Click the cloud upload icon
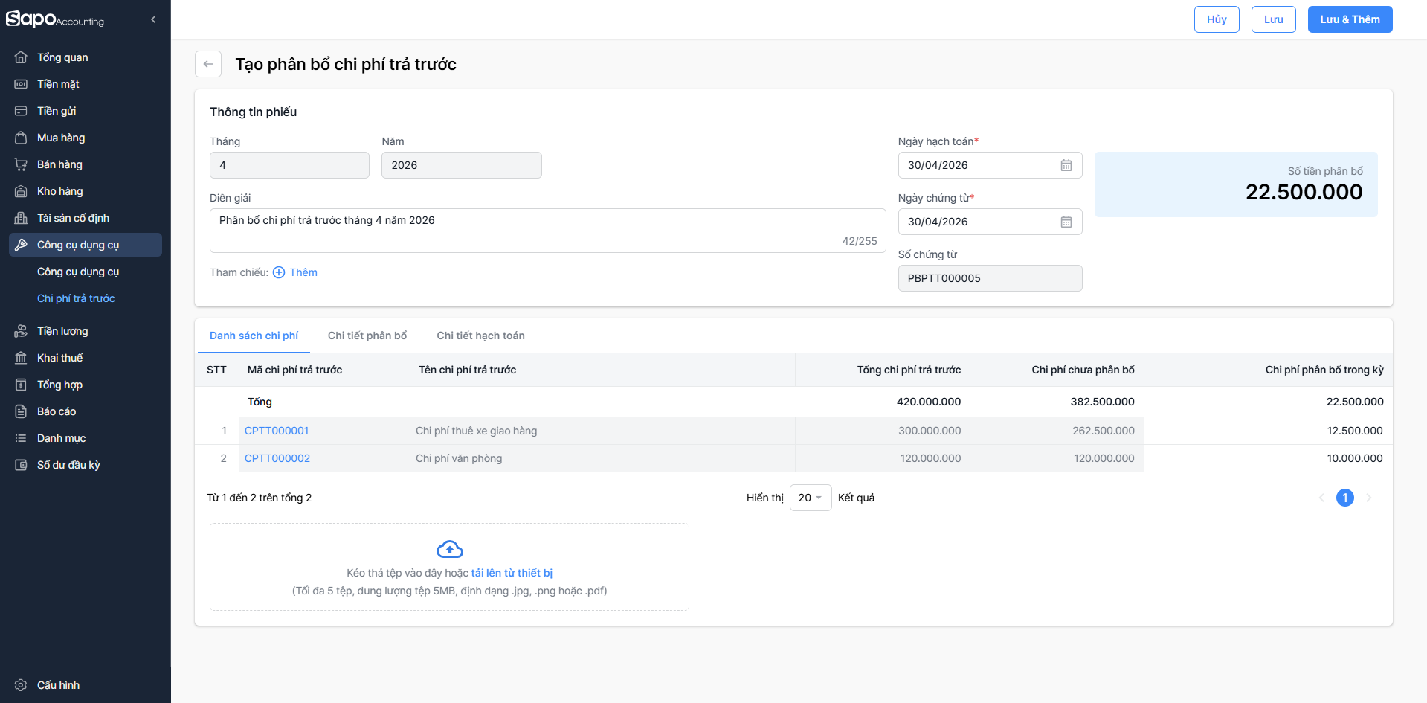1427x703 pixels. click(449, 550)
